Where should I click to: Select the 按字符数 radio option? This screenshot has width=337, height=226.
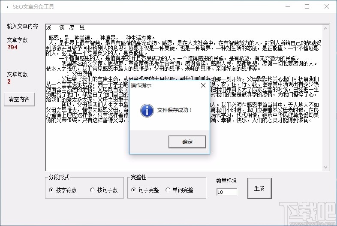tap(63, 190)
